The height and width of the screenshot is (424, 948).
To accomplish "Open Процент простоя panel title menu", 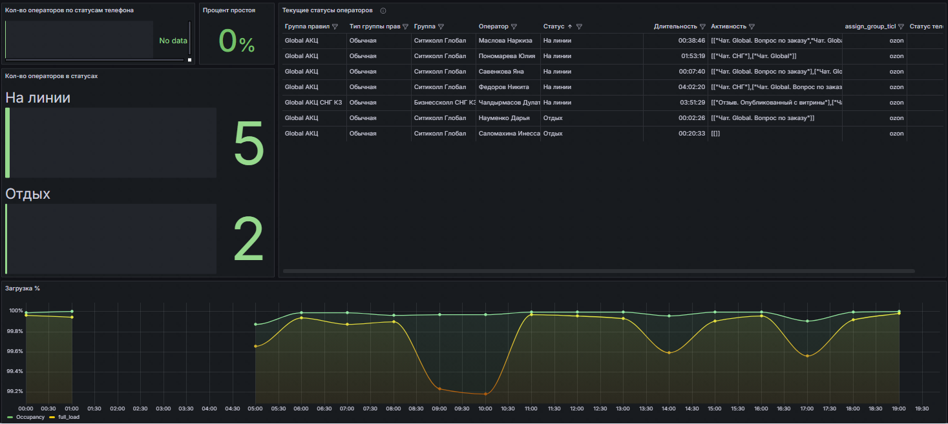I will [x=229, y=10].
